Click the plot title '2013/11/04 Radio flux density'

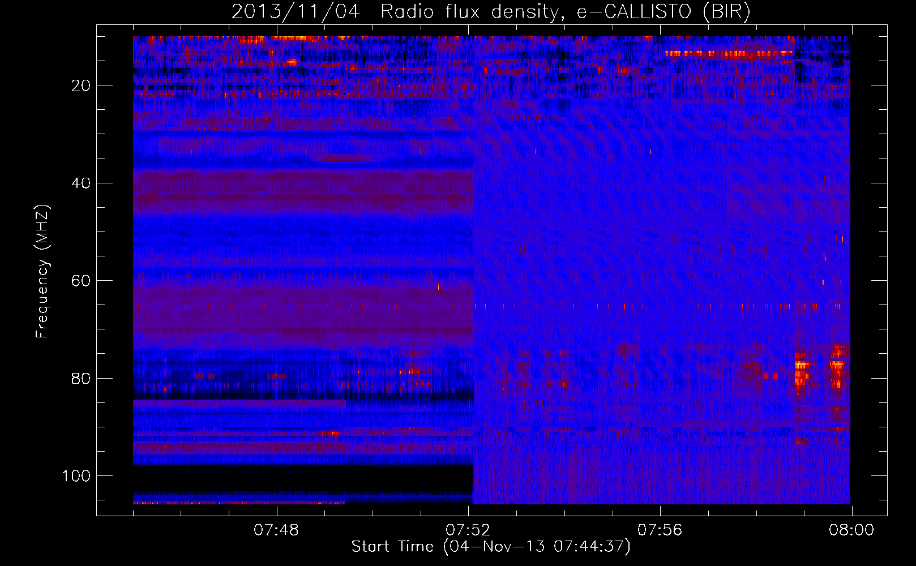point(490,12)
